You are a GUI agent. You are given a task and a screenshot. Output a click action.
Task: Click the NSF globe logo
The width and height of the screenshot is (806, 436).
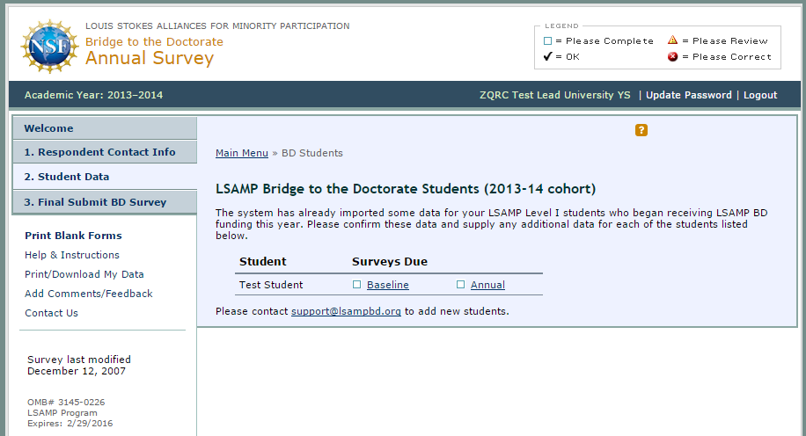(50, 47)
